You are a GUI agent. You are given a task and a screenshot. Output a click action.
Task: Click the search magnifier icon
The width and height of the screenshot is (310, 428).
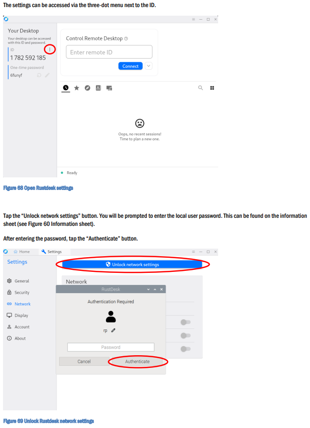pyautogui.click(x=200, y=87)
